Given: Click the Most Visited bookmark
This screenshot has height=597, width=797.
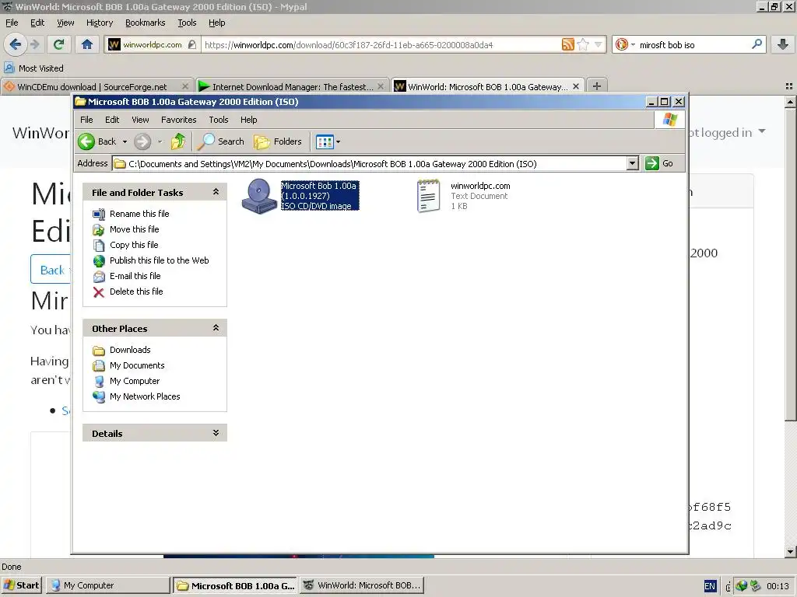Looking at the screenshot, I should tap(34, 68).
